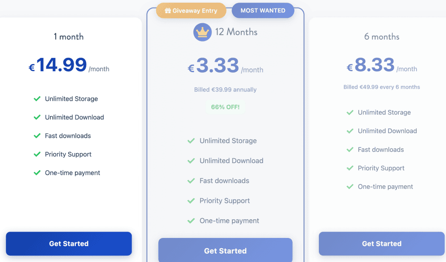Viewport: 446px width, 262px height.
Task: Click Get Started under the 6 months plan
Action: [x=381, y=244]
